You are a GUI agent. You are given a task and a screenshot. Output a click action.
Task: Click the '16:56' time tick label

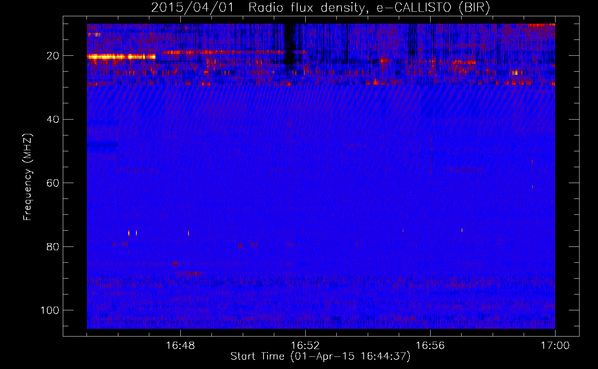coord(430,346)
